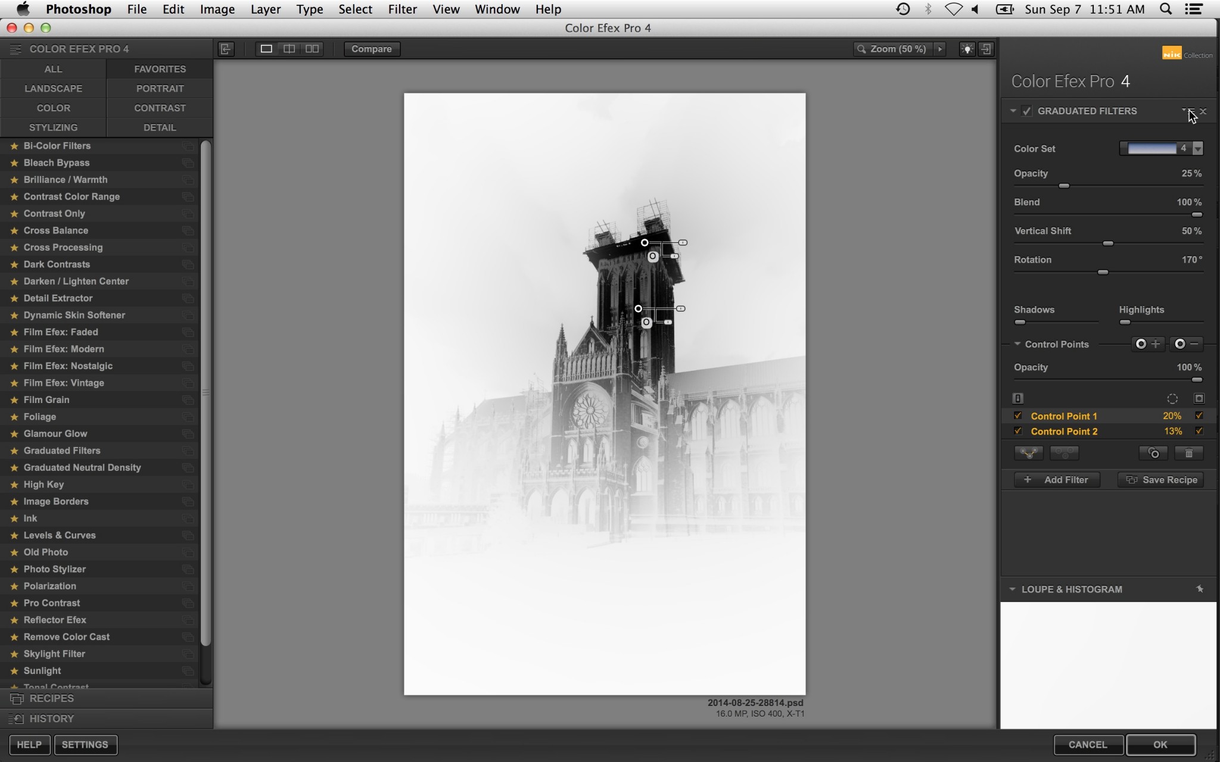Open presets for Bleach Bypass filter
Screen dimensions: 1220x762
188,163
